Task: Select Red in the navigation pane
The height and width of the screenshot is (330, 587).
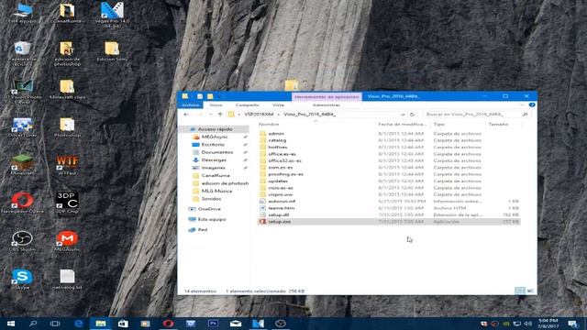Action: pos(202,230)
